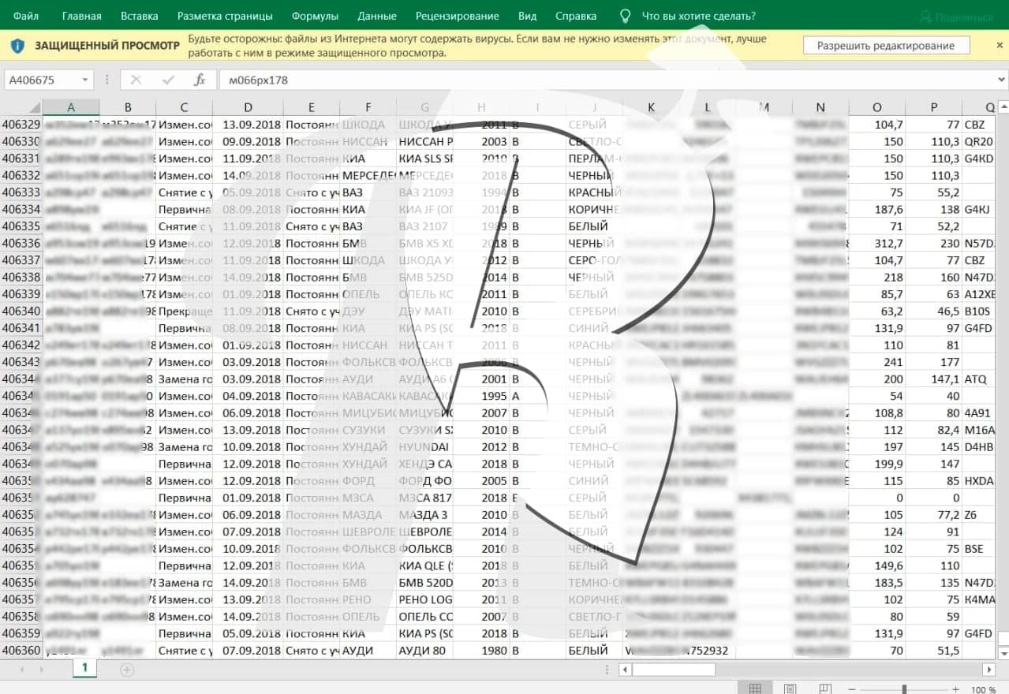Switch to Normal view in status bar
The height and width of the screenshot is (694, 1009).
pyautogui.click(x=755, y=688)
